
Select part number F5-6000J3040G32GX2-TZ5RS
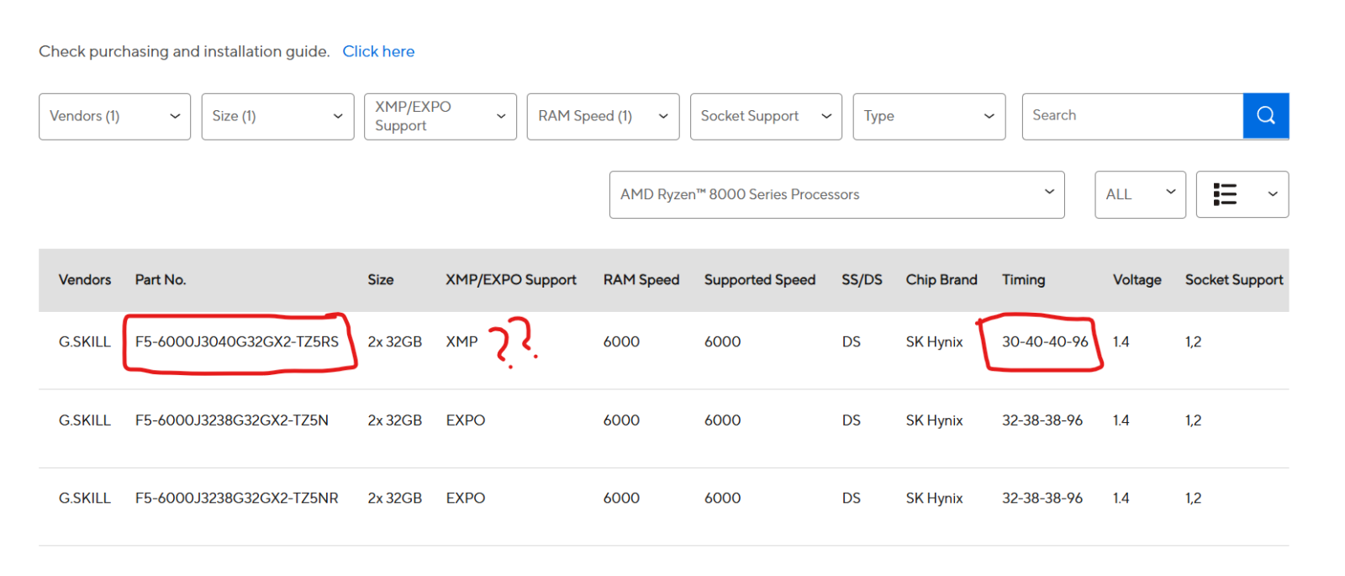click(237, 342)
